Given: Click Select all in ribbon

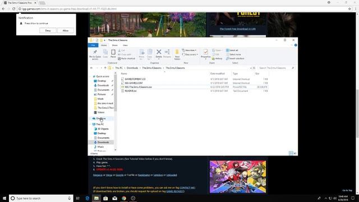Looking at the screenshot, I should (232, 50).
